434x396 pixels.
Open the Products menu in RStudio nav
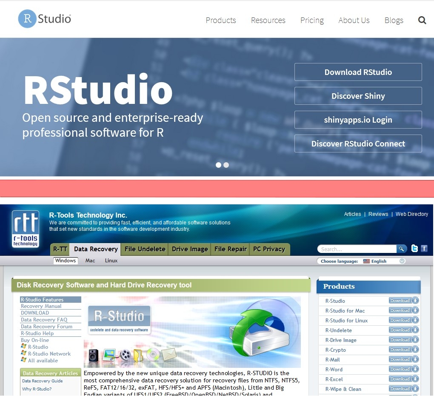pyautogui.click(x=220, y=20)
